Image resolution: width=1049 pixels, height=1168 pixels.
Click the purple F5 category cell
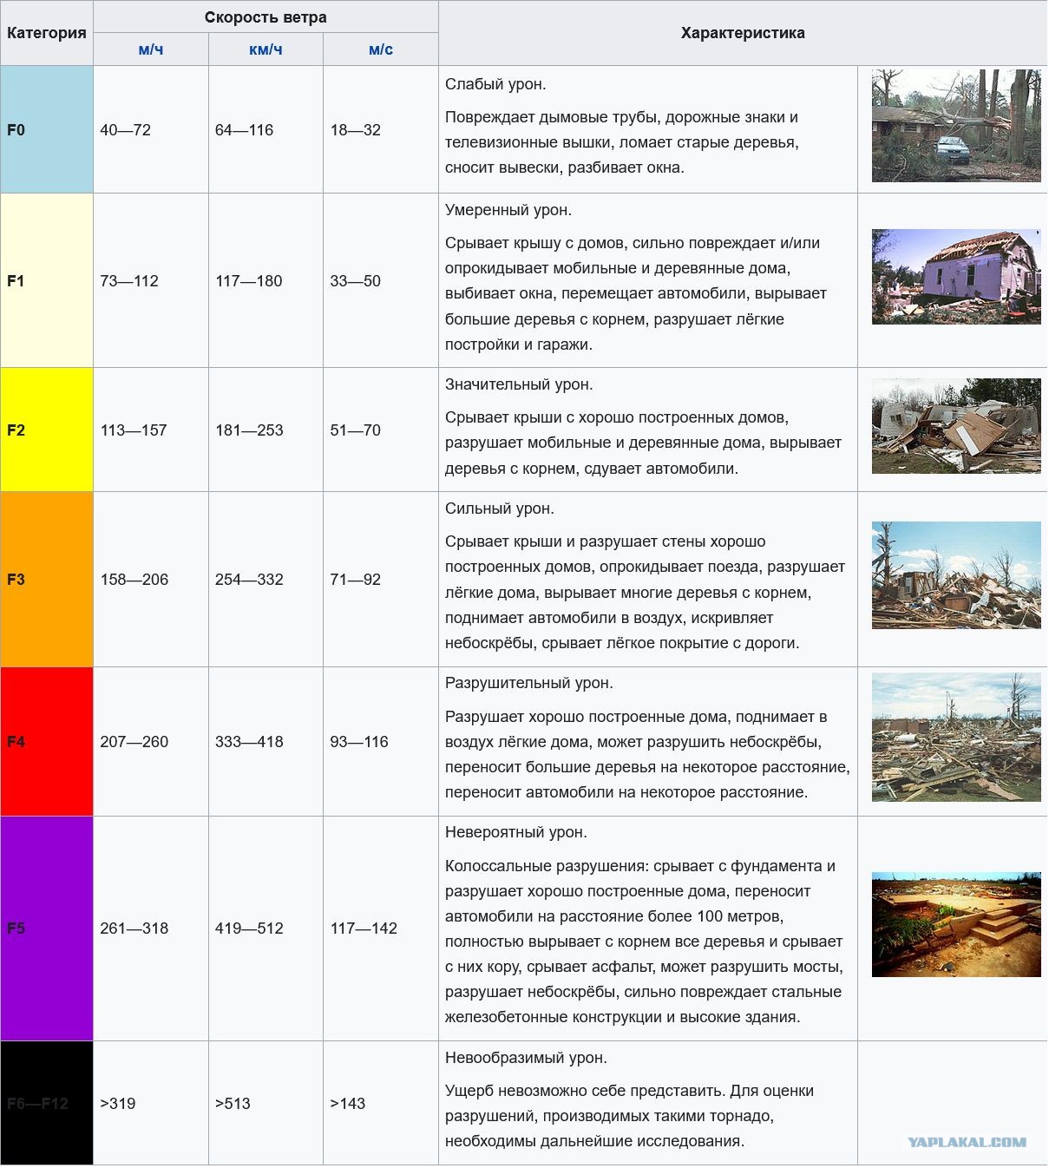pos(47,928)
